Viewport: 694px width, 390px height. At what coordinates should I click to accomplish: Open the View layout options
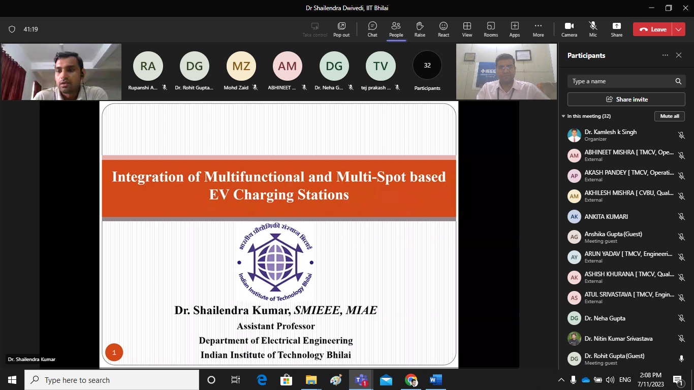[x=467, y=29]
